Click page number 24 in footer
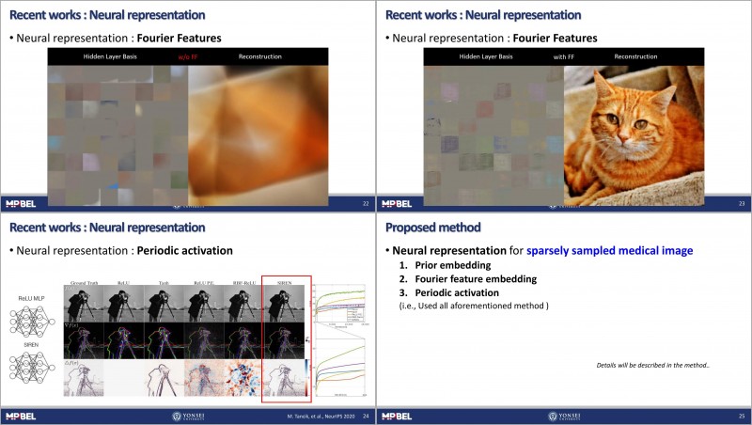This screenshot has height=425, width=752. 366,417
